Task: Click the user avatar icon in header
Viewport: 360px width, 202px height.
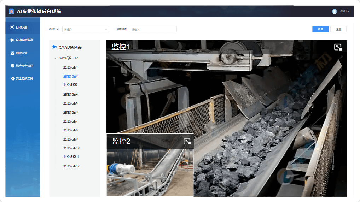Action: click(x=335, y=11)
